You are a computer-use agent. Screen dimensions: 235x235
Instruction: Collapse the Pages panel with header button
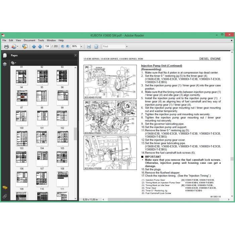[x=76, y=55]
